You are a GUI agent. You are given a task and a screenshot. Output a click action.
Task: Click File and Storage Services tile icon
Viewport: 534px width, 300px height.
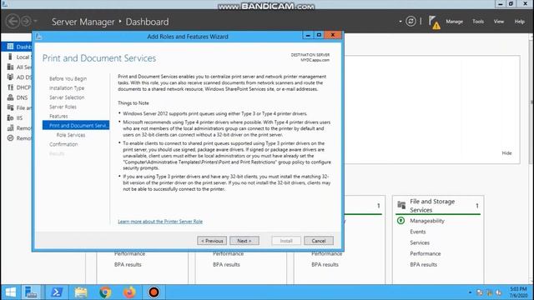click(x=401, y=204)
